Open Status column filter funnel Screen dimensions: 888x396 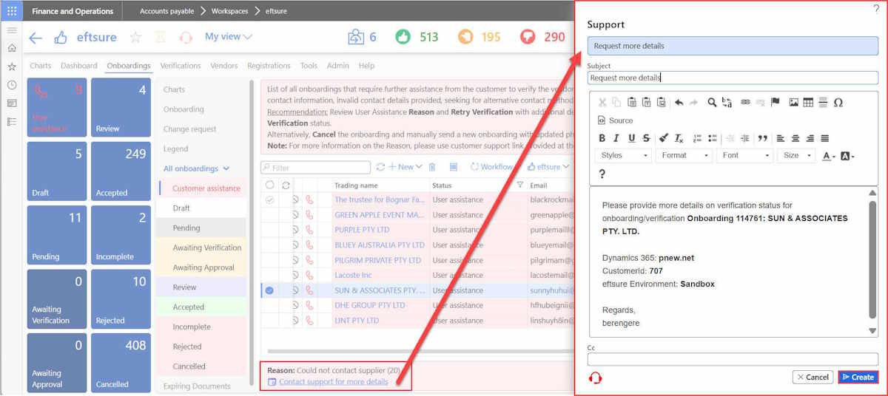pos(519,185)
